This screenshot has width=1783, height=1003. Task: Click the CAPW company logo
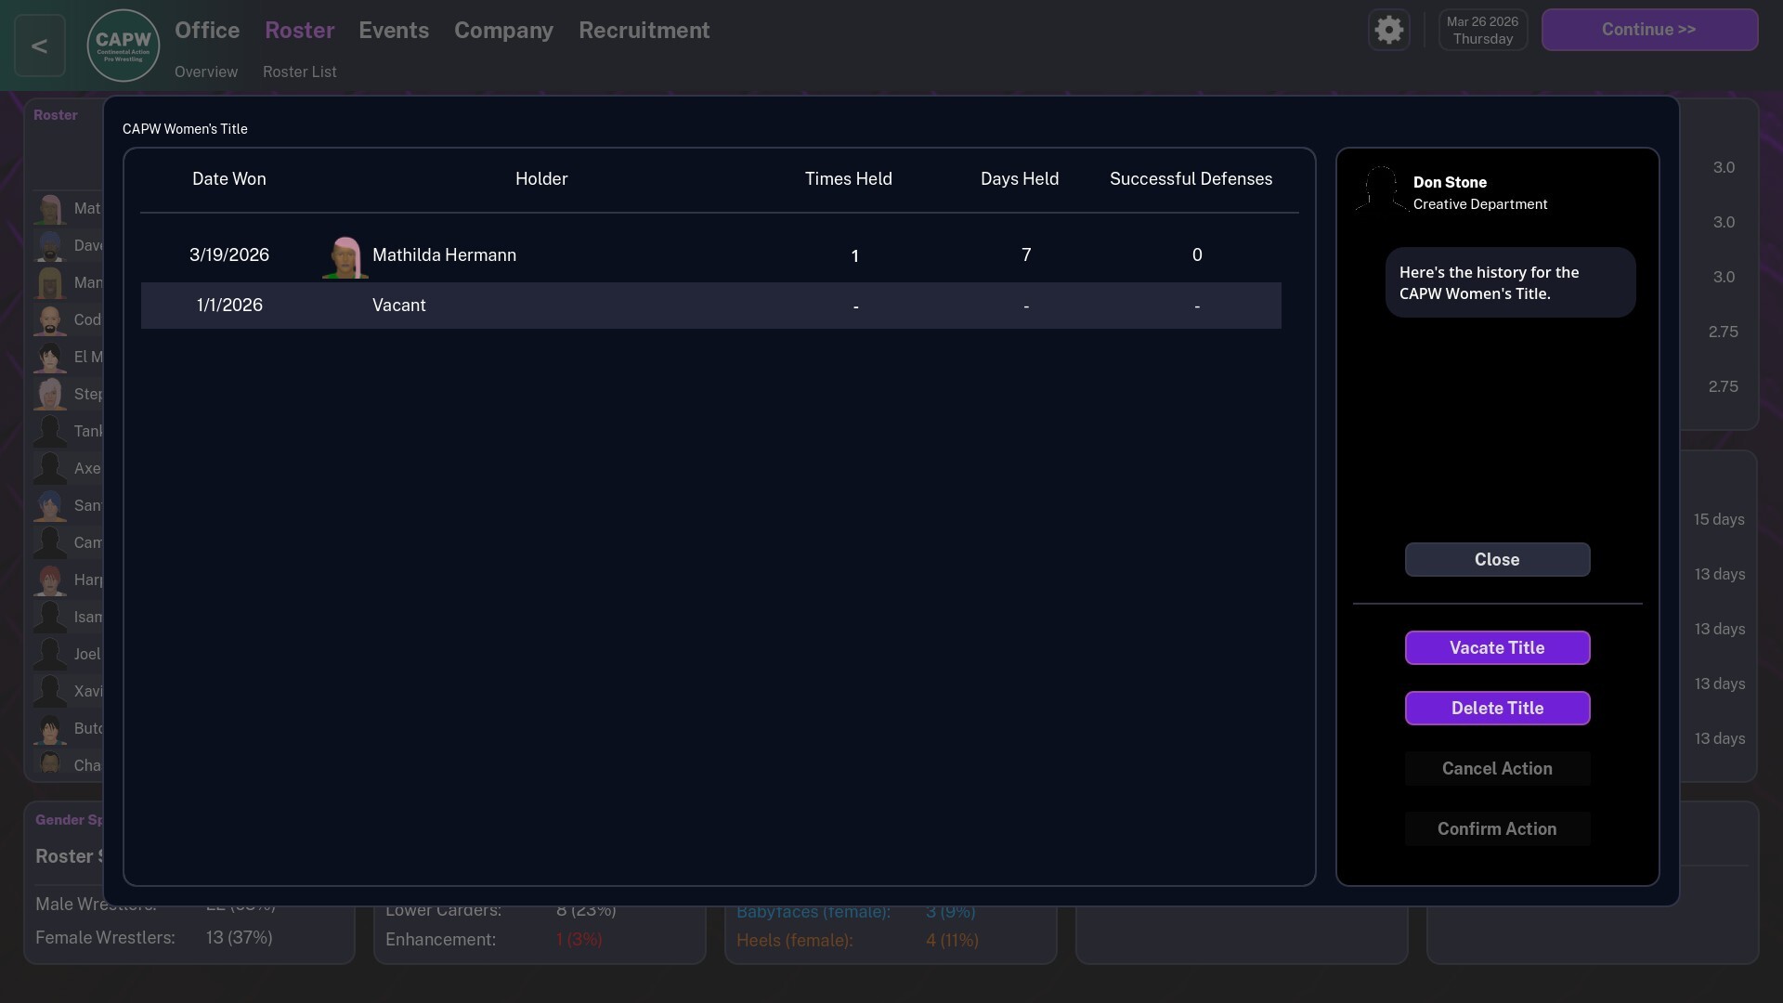(x=124, y=46)
